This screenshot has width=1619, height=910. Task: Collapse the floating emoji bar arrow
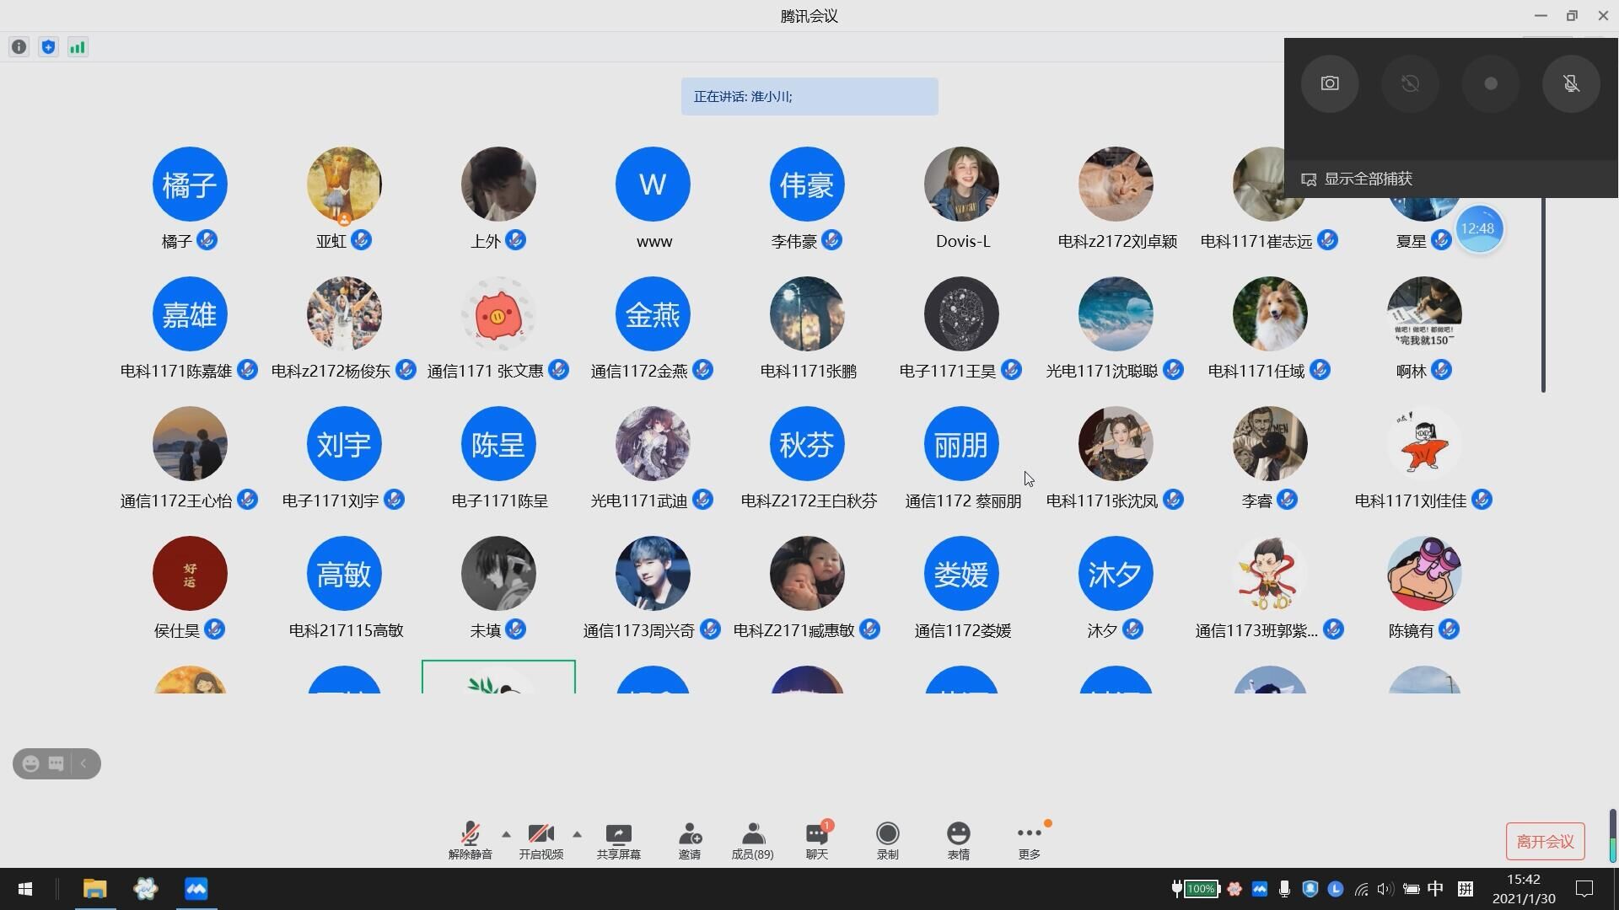click(83, 763)
